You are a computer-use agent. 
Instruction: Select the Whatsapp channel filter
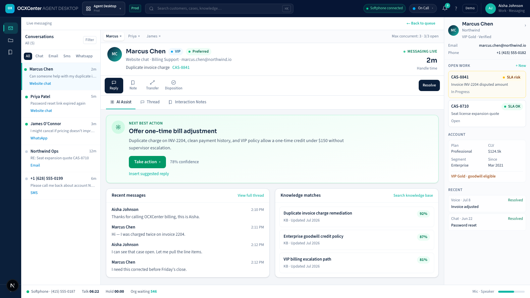coord(84,56)
